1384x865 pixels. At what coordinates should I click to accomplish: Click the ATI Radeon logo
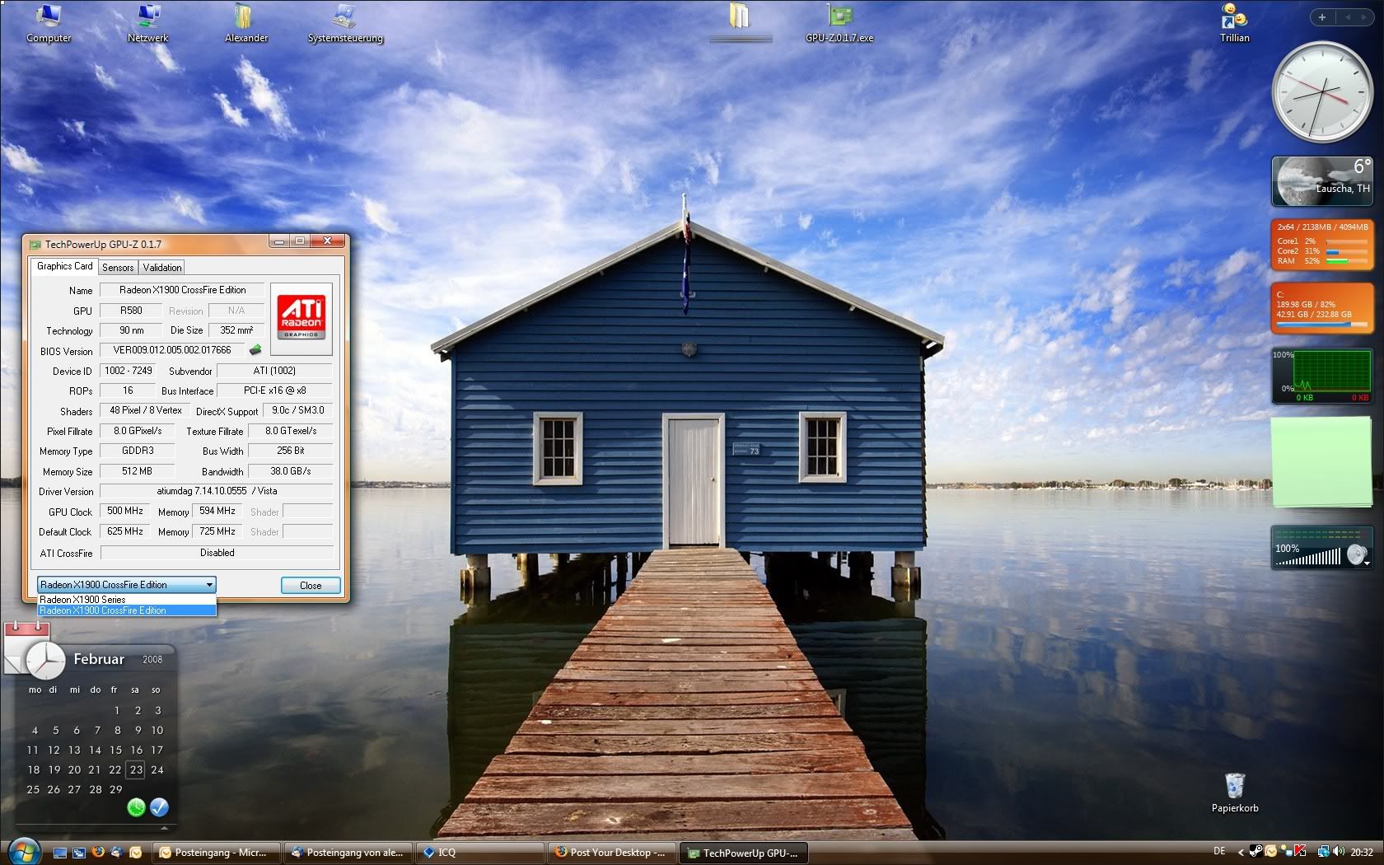pos(302,312)
